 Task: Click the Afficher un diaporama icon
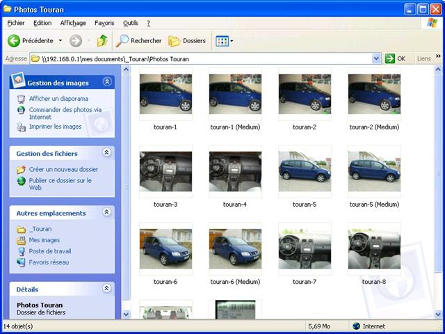tap(21, 99)
